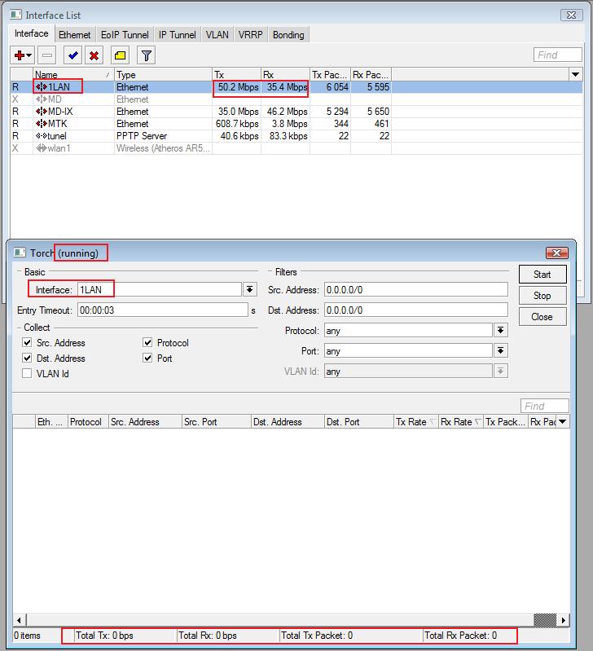593x651 pixels.
Task: Switch to the EoIP Tunnel tab
Action: click(x=125, y=35)
